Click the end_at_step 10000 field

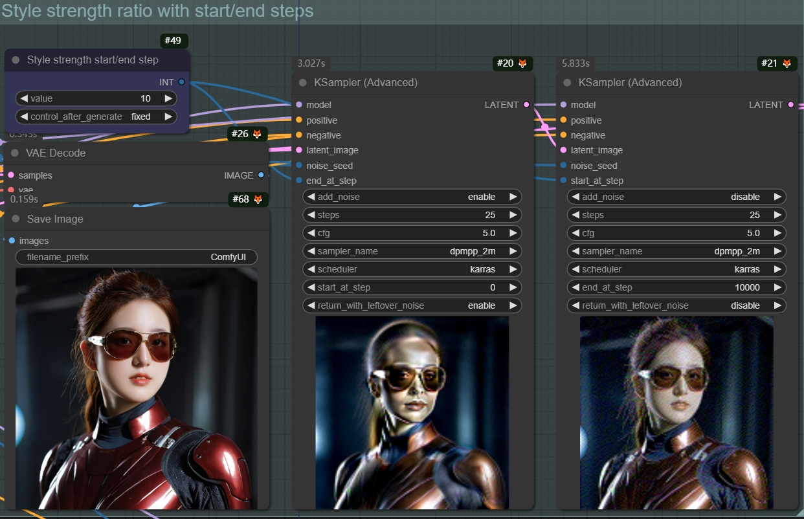click(x=676, y=287)
